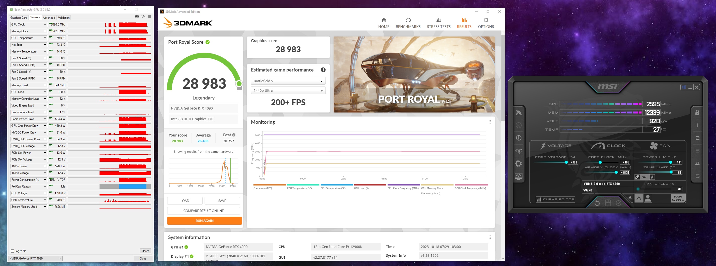The image size is (716, 266).
Task: Click the 3DMark logo
Action: tap(188, 22)
